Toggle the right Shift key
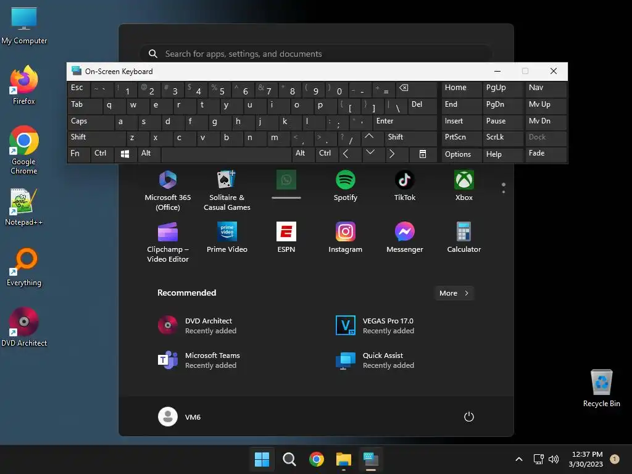The image size is (632, 474). click(410, 138)
